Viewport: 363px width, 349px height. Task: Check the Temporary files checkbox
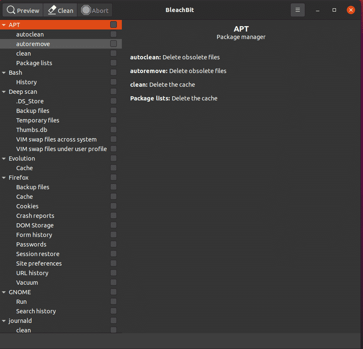[x=114, y=120]
